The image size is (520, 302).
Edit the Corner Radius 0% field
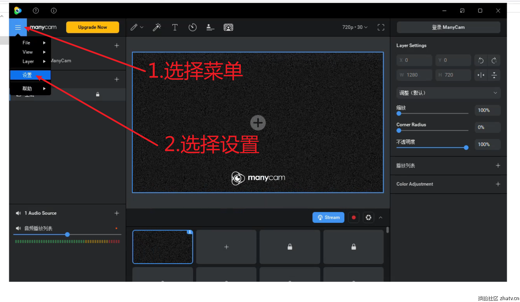(x=487, y=127)
